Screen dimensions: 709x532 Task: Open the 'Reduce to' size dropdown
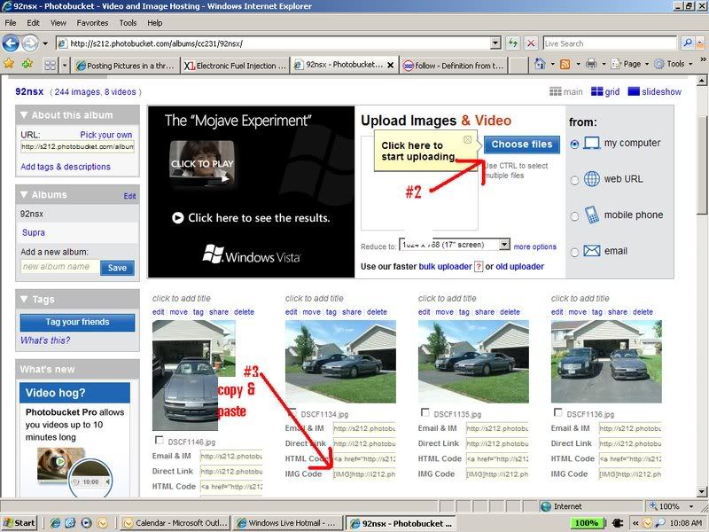pos(504,245)
